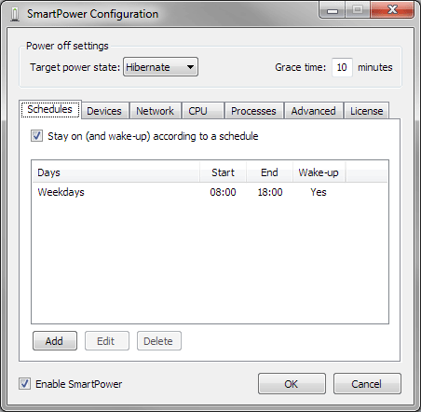Screen dimensions: 421x412
Task: Open the Advanced tab
Action: [x=314, y=111]
